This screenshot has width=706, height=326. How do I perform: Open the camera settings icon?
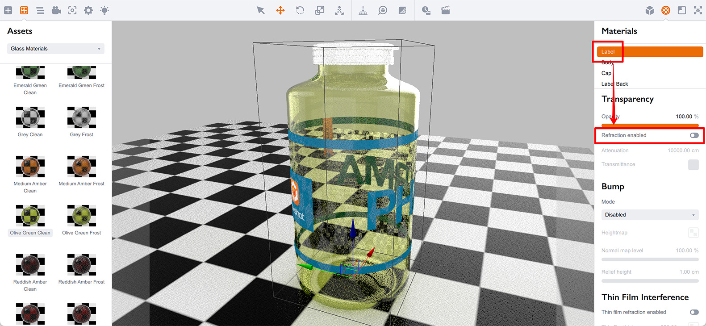pos(56,10)
